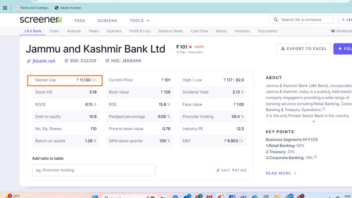
Task: Select the ROE 15.8 % row
Action: coord(139,104)
